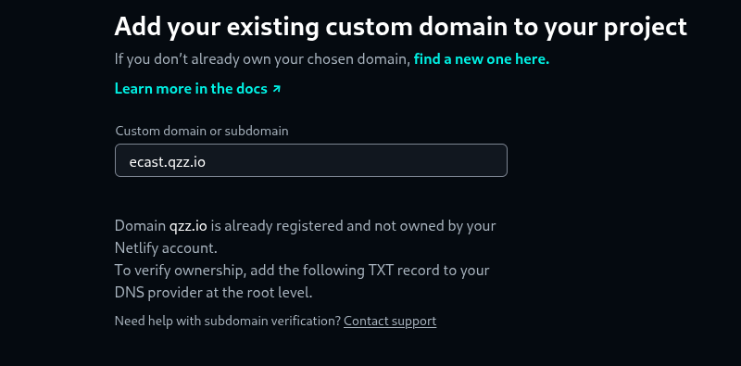Viewport: 741px width, 366px height.
Task: Click the "Netlify account." line
Action: pos(166,248)
